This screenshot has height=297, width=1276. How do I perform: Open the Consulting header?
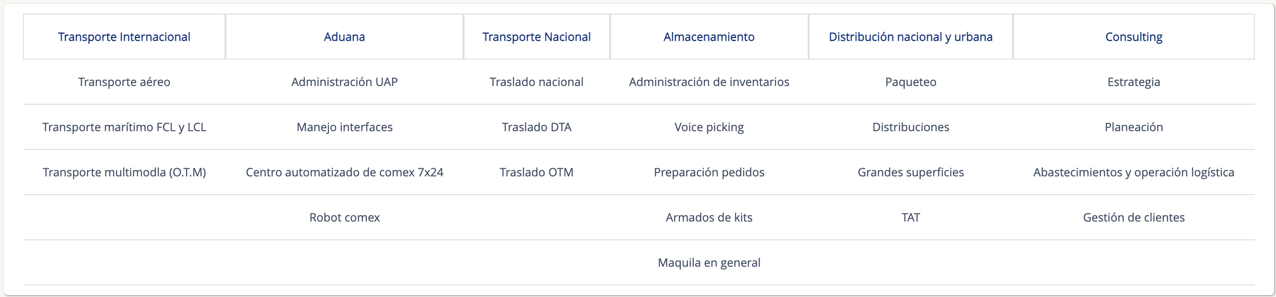[1133, 37]
